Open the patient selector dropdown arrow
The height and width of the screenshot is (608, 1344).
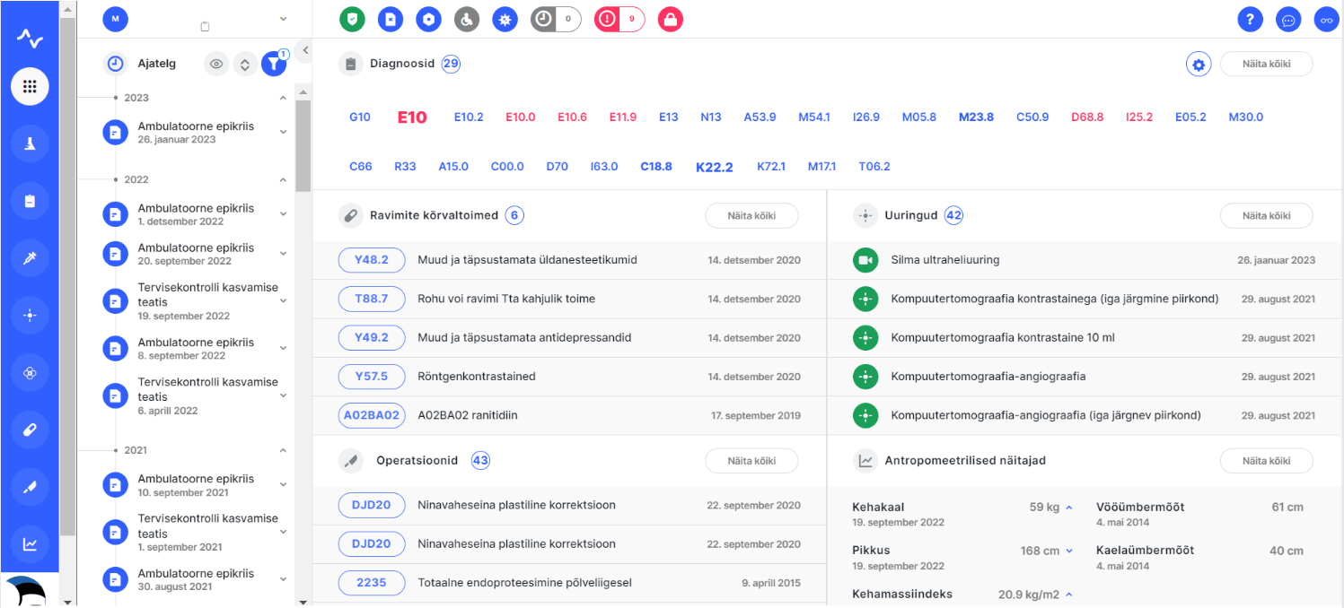point(283,18)
